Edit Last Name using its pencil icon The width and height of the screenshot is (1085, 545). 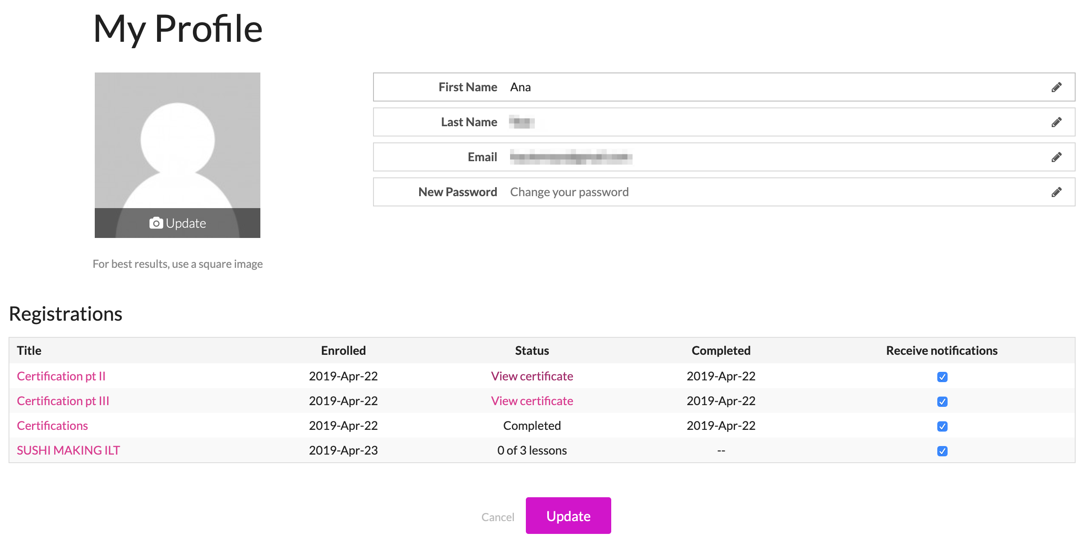[1056, 122]
